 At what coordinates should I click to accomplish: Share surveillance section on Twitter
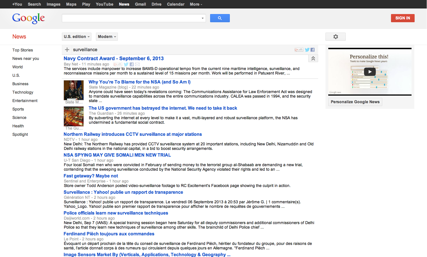[307, 50]
